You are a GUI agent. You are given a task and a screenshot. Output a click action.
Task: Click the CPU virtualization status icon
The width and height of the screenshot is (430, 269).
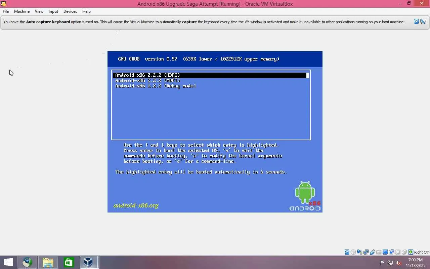(398, 252)
